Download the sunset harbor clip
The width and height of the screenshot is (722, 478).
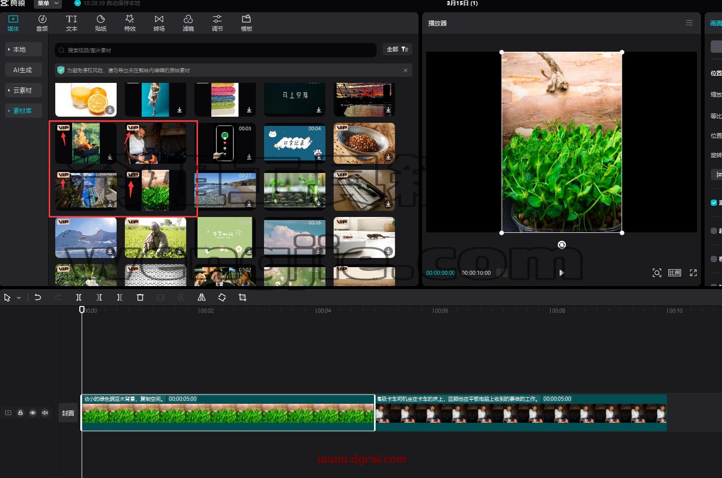click(388, 110)
